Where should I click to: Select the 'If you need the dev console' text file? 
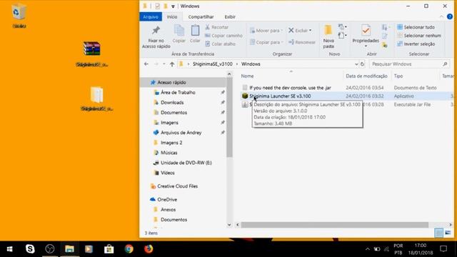point(290,88)
